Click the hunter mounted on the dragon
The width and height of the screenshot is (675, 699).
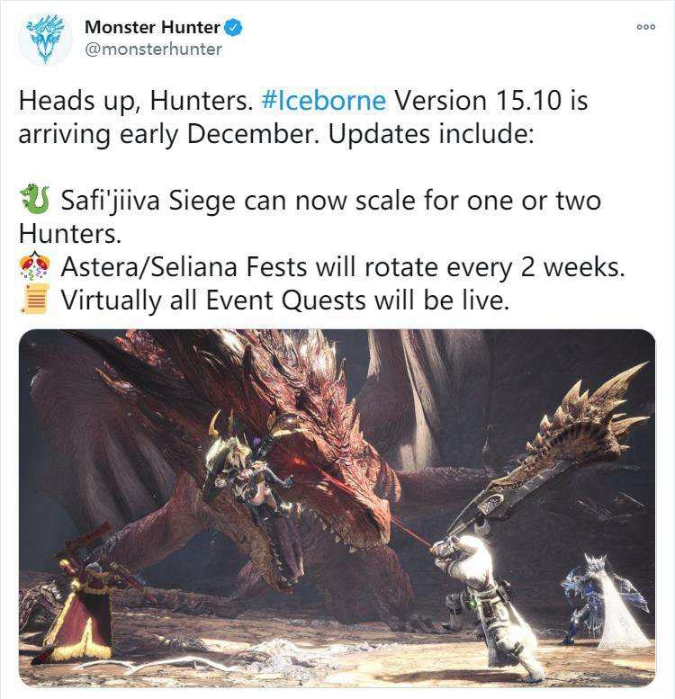[249, 468]
